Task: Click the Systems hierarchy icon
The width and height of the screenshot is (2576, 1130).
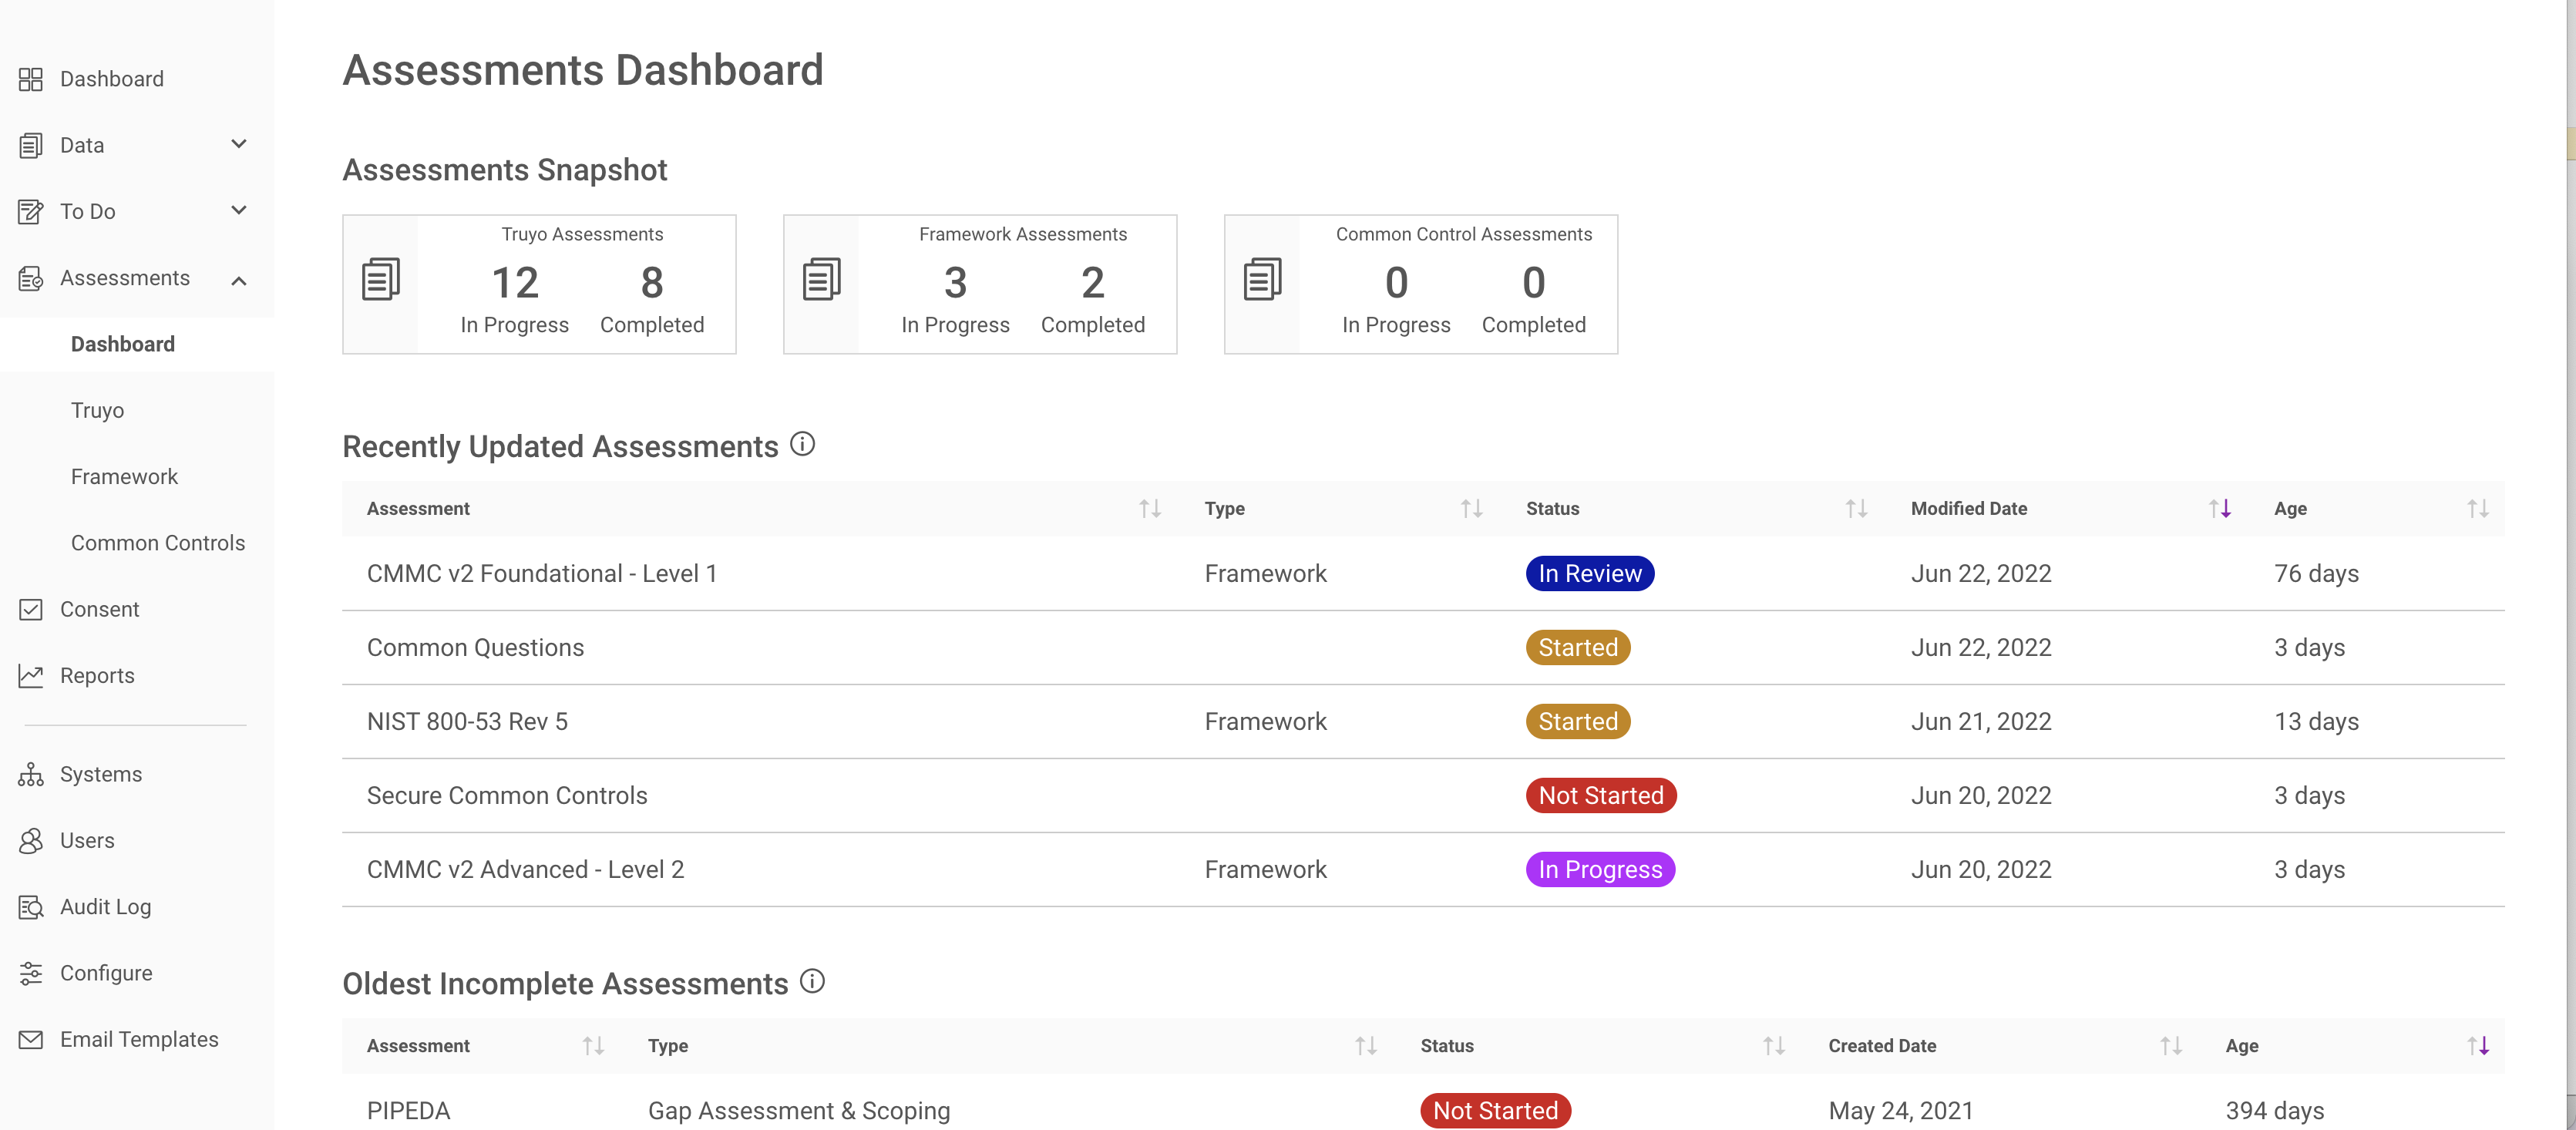Action: (30, 773)
